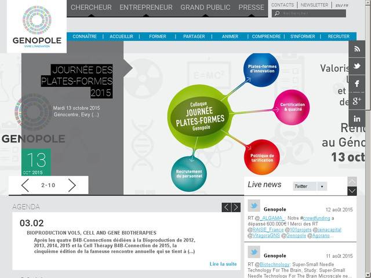Click pink Certification & qualité bubble
This screenshot has width=371, height=278.
[292, 107]
